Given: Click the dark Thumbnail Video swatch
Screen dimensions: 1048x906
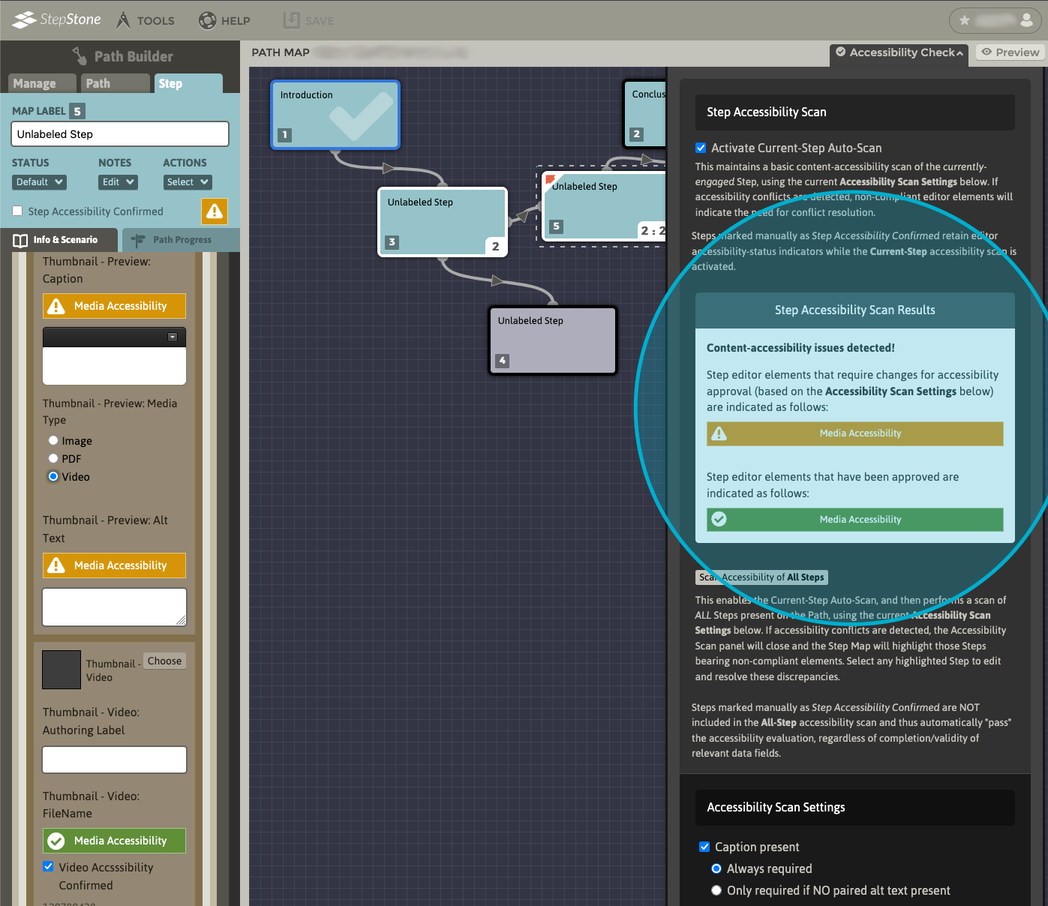Looking at the screenshot, I should (62, 670).
